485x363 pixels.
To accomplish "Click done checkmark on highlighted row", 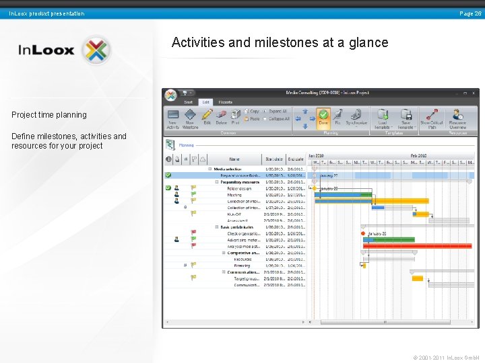I will [168, 175].
